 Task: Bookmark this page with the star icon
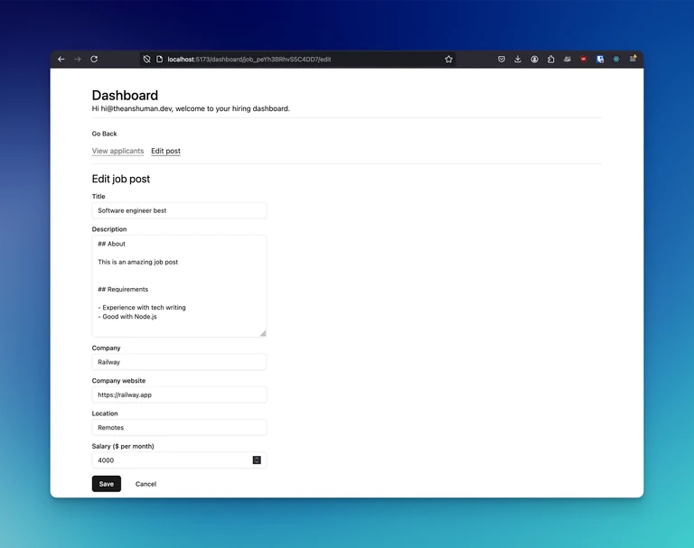pos(449,60)
